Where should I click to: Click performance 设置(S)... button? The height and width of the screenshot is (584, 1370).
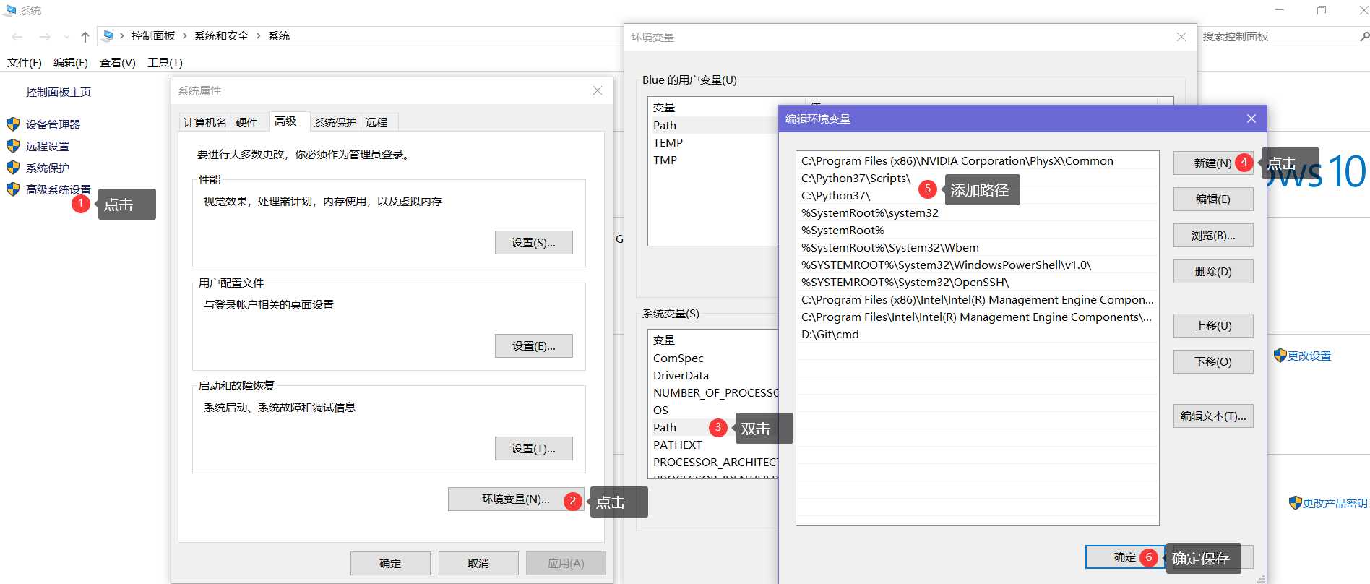pos(534,243)
